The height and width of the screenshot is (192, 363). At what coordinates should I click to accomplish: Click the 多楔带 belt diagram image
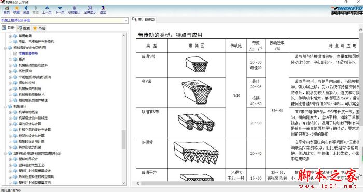click(x=197, y=153)
